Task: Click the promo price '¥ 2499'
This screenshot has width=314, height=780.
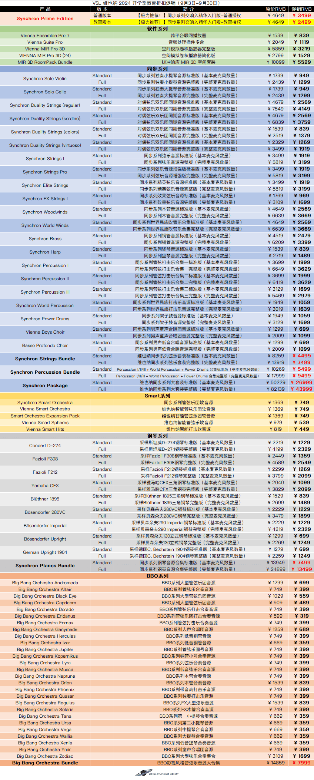Action: [302, 22]
